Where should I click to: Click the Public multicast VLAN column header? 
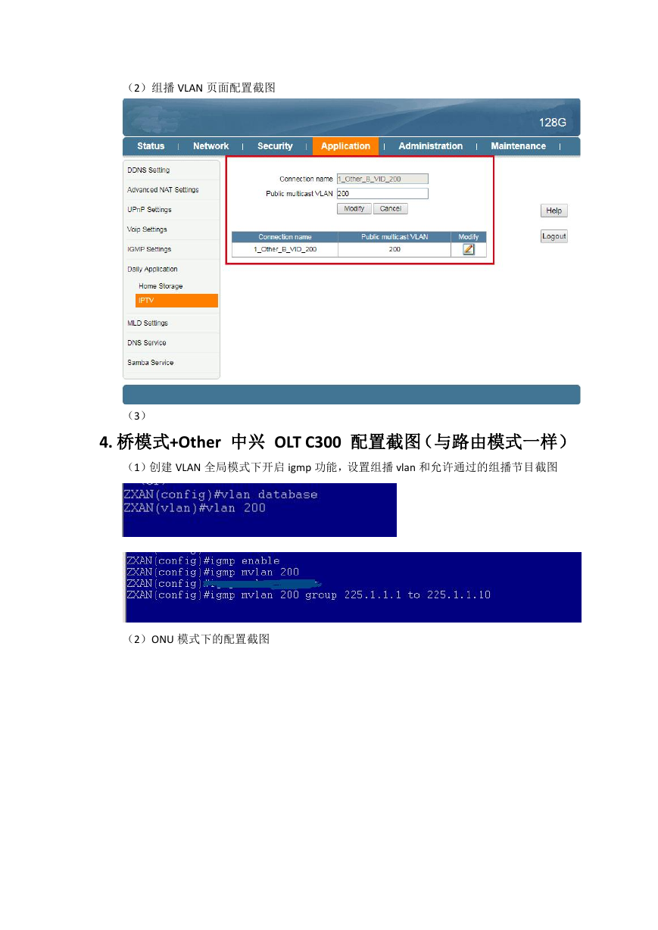394,237
